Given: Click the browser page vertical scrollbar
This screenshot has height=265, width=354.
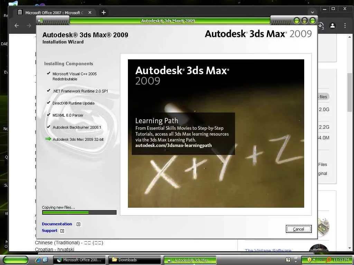Looking at the screenshot, I should pyautogui.click(x=350, y=92).
